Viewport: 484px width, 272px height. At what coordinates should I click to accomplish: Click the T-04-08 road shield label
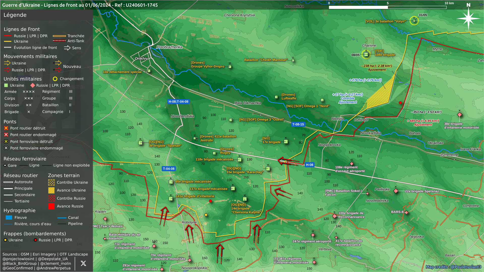(169, 169)
